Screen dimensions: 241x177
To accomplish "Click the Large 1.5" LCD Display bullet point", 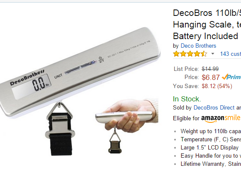I will coord(210,148).
